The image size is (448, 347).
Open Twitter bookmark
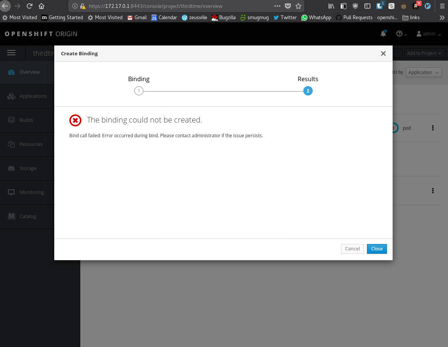point(285,18)
